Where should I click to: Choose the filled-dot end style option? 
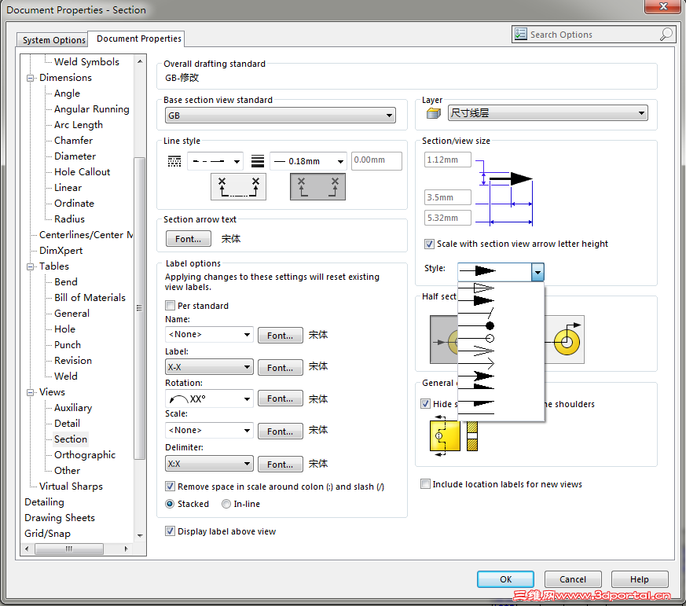pyautogui.click(x=476, y=325)
